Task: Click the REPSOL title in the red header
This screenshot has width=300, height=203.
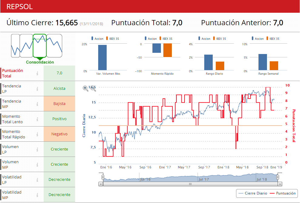Action: click(x=19, y=6)
